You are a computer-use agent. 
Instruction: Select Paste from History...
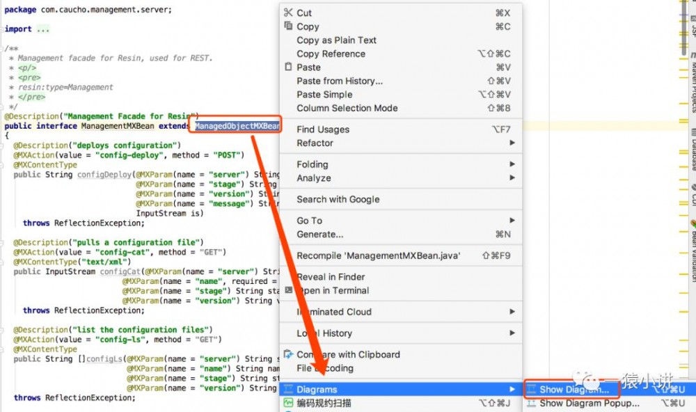340,81
